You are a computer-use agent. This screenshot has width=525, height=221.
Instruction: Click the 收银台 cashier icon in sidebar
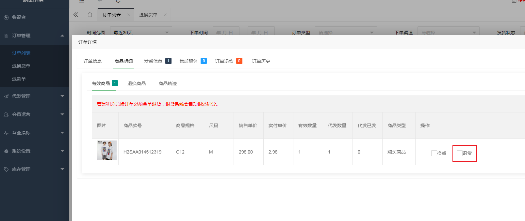point(6,18)
